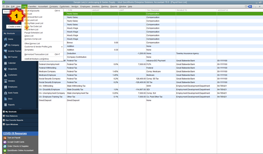Open the Inventory menu
This screenshot has width=263, height=154.
coord(96,7)
